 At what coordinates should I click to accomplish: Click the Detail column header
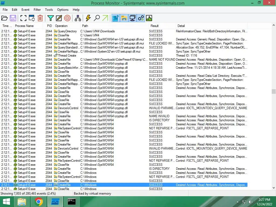212,26
